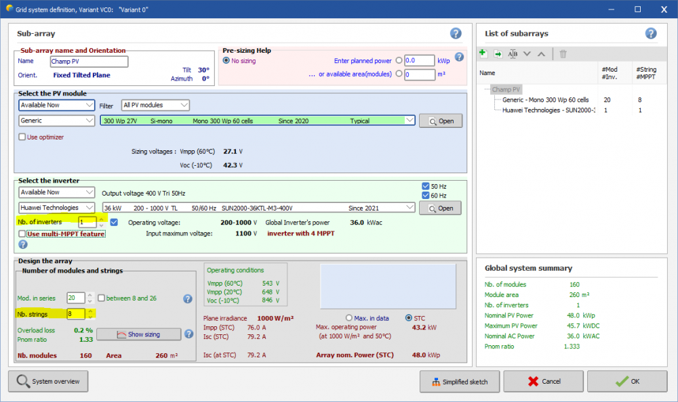Open the System overview
Viewport: 678px width, 402px height.
(x=49, y=382)
